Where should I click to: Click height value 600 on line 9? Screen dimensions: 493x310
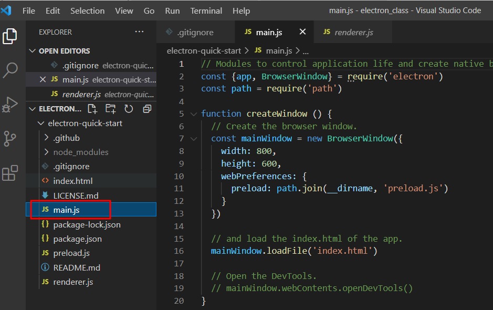269,163
